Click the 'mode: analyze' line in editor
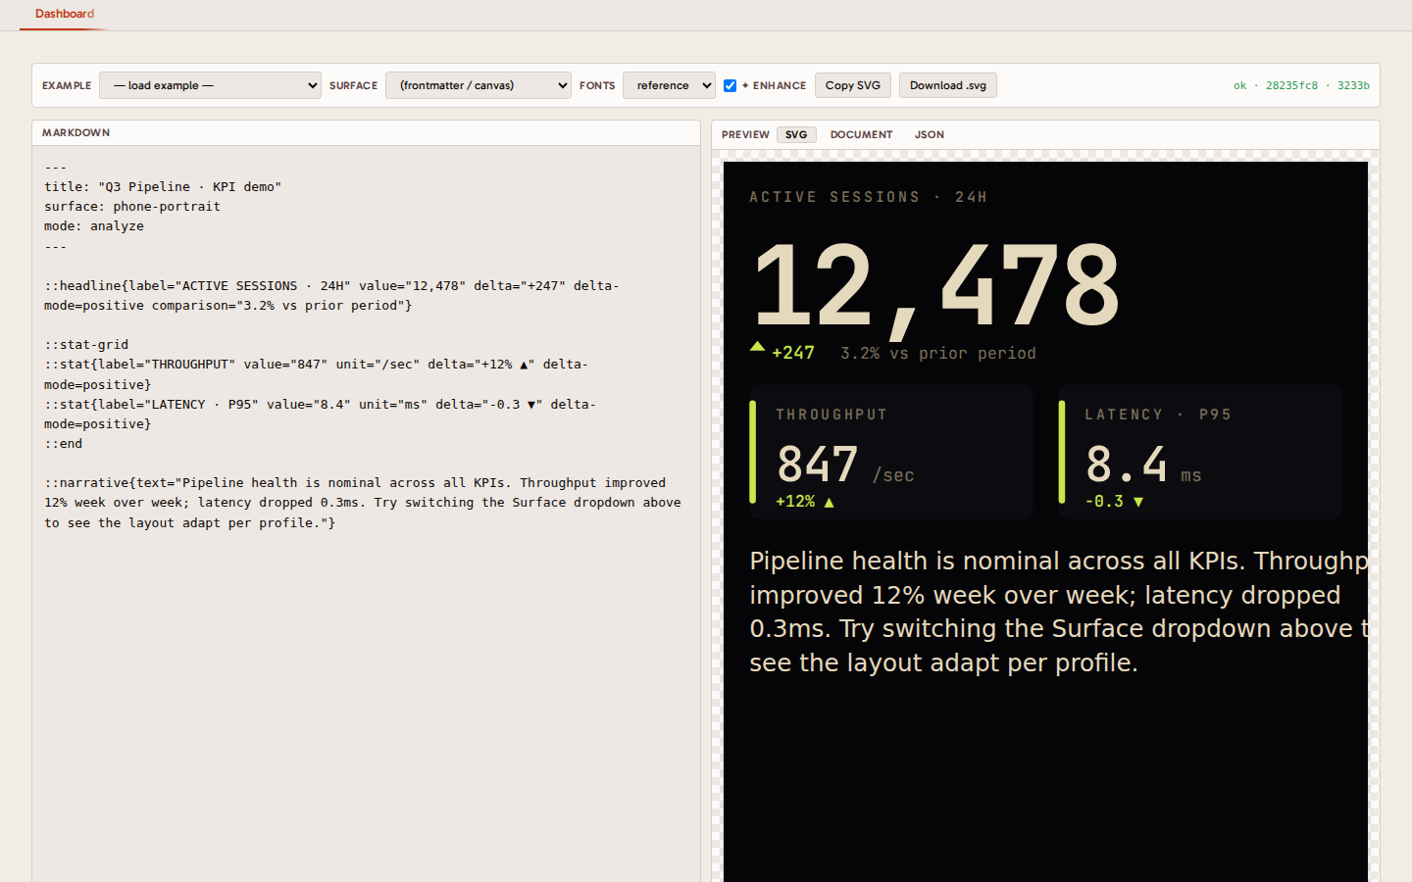Image resolution: width=1412 pixels, height=882 pixels. coord(94,225)
